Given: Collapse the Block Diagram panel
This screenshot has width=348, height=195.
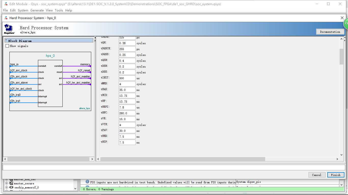Looking at the screenshot, I should (6, 40).
